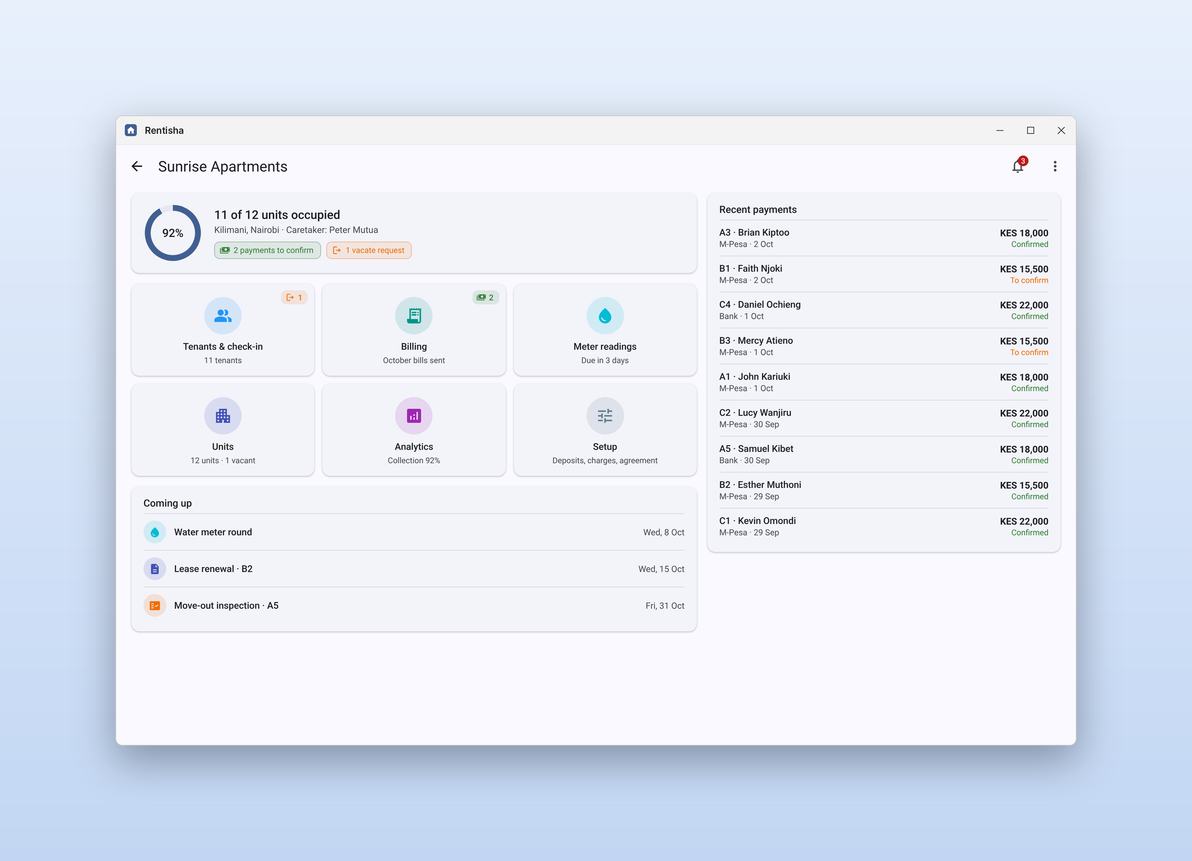Open C2 Lucy Wanjiru payment
This screenshot has height=861, width=1192.
(x=884, y=418)
